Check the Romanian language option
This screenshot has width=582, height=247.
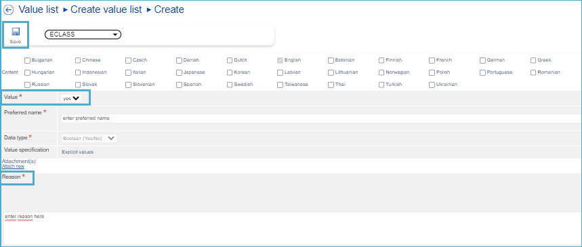coord(533,72)
